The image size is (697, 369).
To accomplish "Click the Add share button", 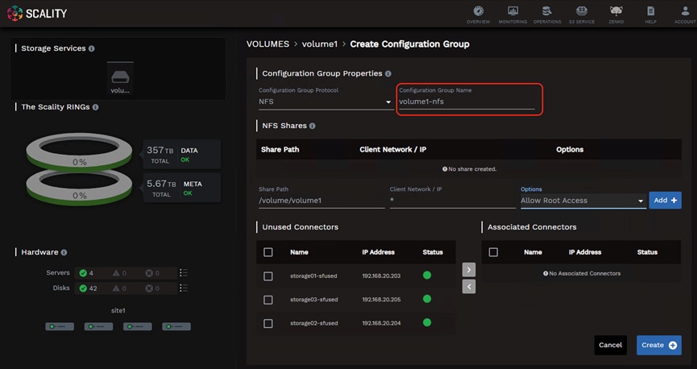I will click(x=665, y=201).
